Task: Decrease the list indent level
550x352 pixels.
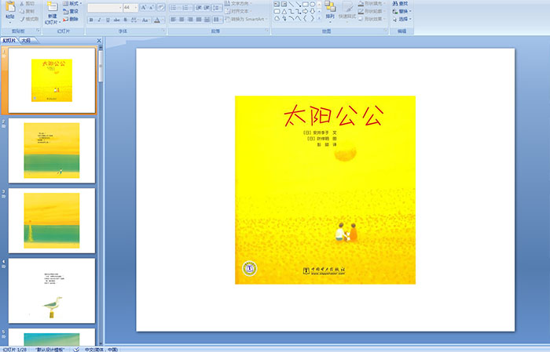Action: [199, 8]
